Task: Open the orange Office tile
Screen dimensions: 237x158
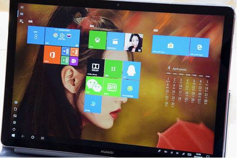Action: pyautogui.click(x=52, y=55)
